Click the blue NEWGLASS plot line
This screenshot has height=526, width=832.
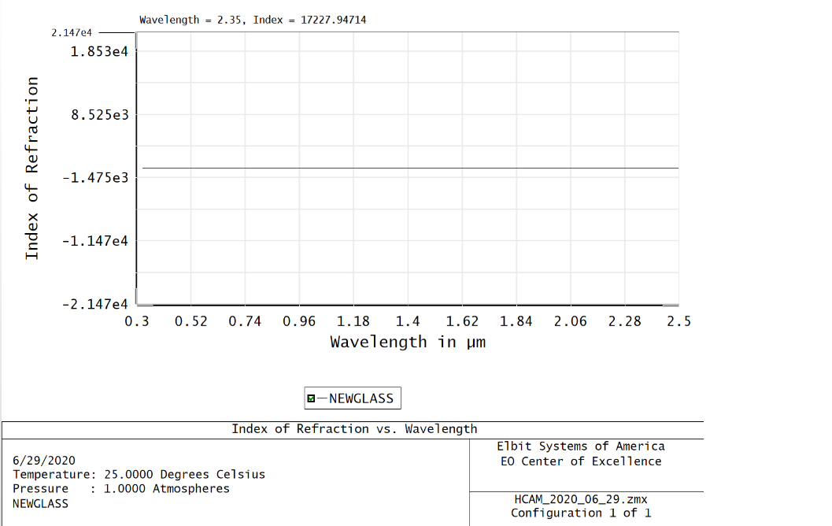pyautogui.click(x=409, y=169)
